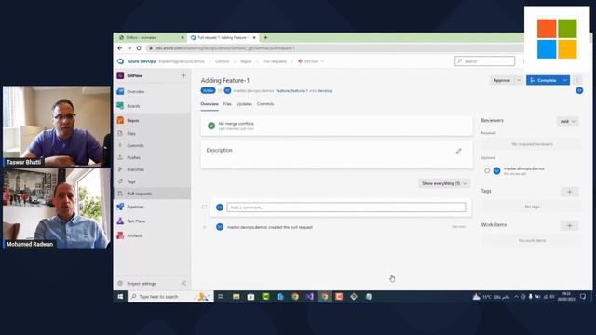Switch to the Commits tab
The width and height of the screenshot is (596, 335).
coord(265,104)
